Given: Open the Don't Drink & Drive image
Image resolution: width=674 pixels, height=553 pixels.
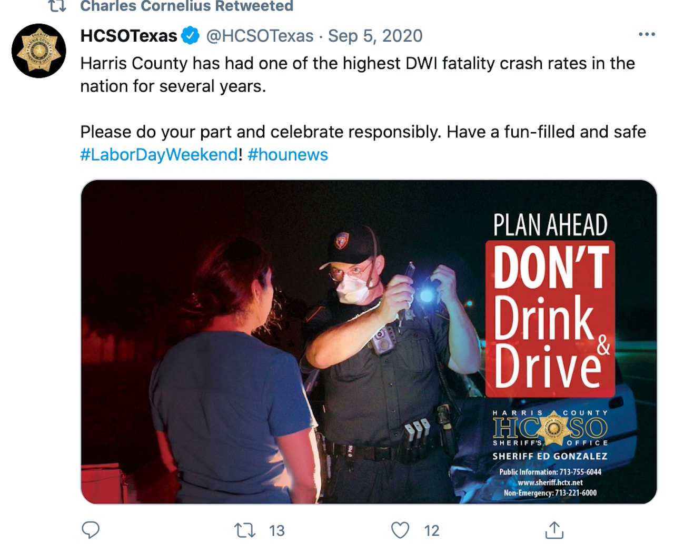Looking at the screenshot, I should coord(369,342).
